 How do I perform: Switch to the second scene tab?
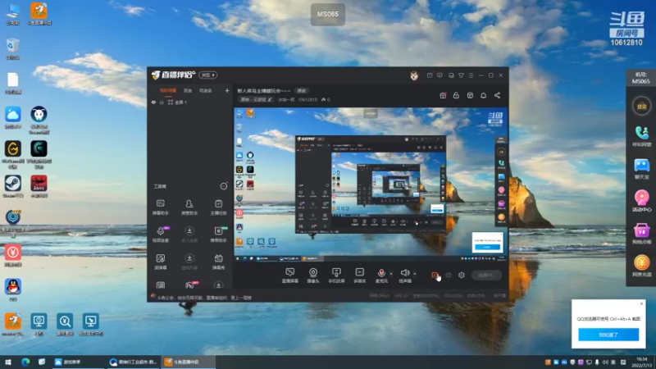click(x=188, y=91)
